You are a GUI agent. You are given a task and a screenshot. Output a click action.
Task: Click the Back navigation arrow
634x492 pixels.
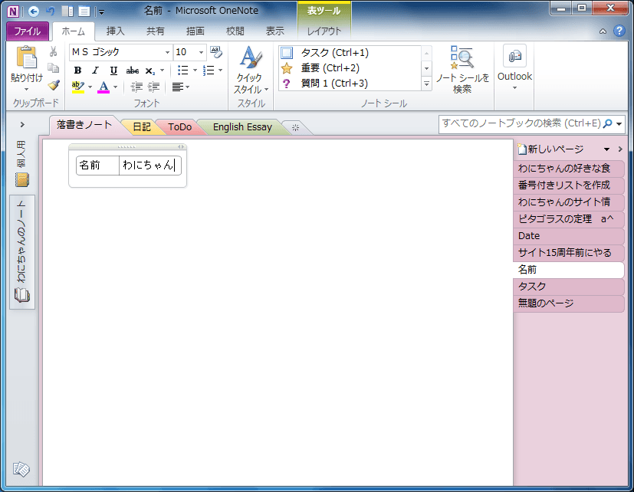34,11
